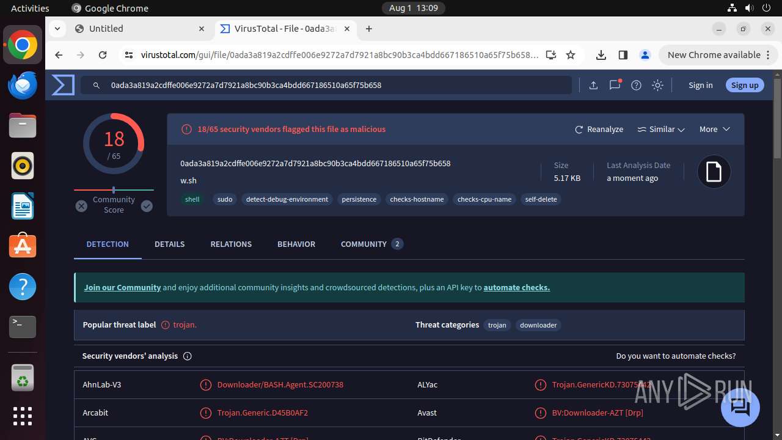The height and width of the screenshot is (440, 782).
Task: Click the upload file icon
Action: [x=593, y=86]
